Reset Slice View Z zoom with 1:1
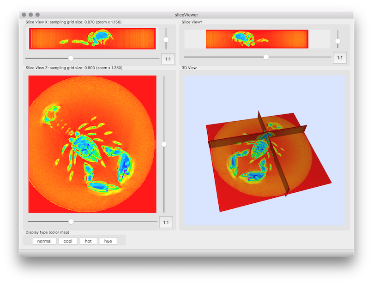This screenshot has width=373, height=284. point(166,222)
